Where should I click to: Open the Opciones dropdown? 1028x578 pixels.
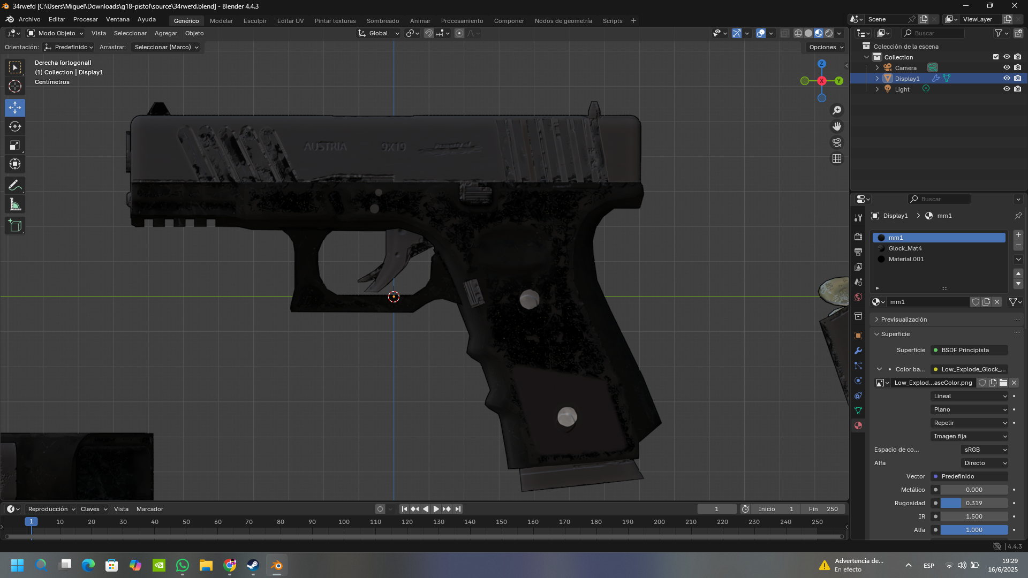(826, 47)
